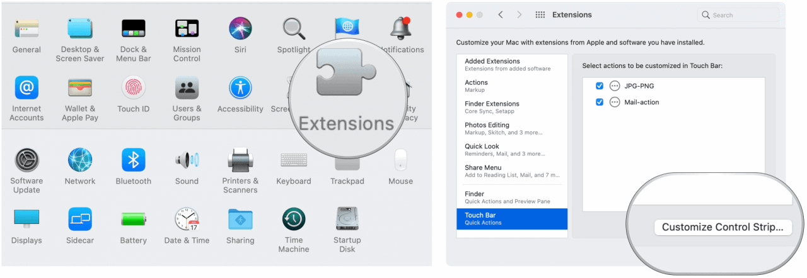This screenshot has width=807, height=278.
Task: Uncheck the JPG-PNG action checkbox
Action: pos(600,86)
